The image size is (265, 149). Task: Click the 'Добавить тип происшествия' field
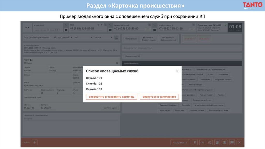182,48
